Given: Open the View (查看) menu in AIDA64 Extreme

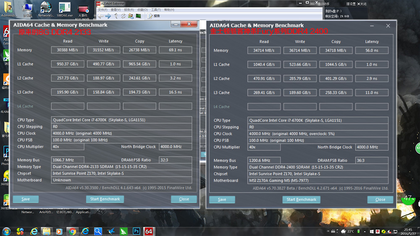Looking at the screenshot, I should pyautogui.click(x=115, y=10).
